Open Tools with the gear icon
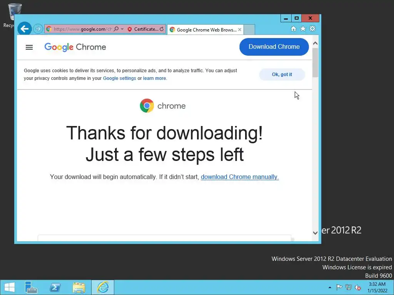Image resolution: width=394 pixels, height=295 pixels. tap(312, 28)
